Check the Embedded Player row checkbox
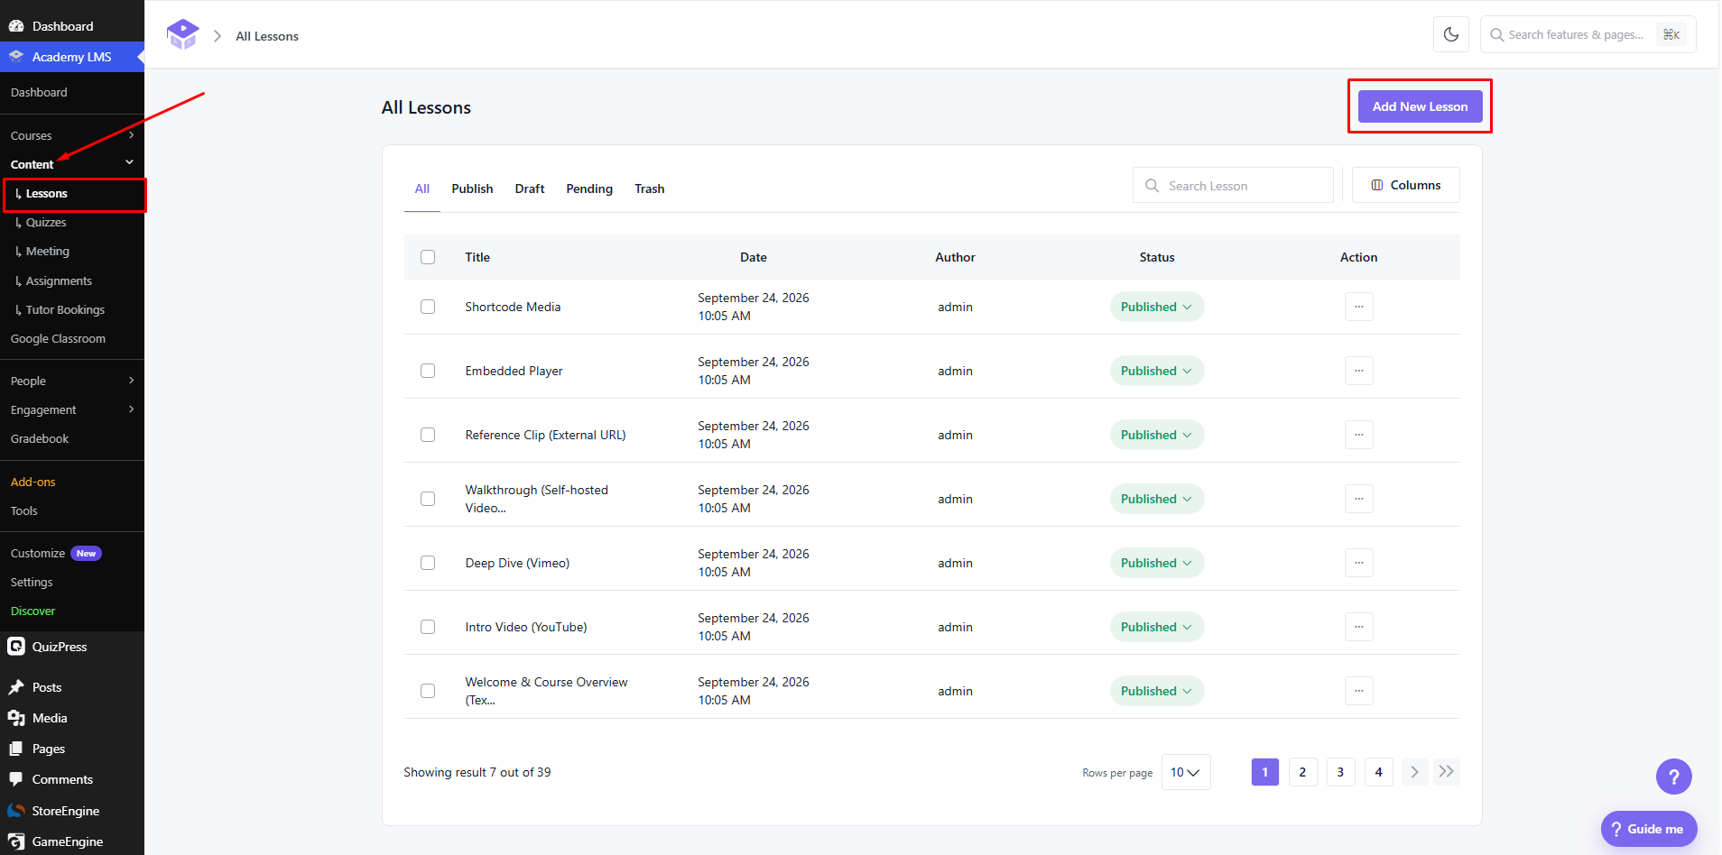Viewport: 1722px width, 855px height. pyautogui.click(x=428, y=371)
